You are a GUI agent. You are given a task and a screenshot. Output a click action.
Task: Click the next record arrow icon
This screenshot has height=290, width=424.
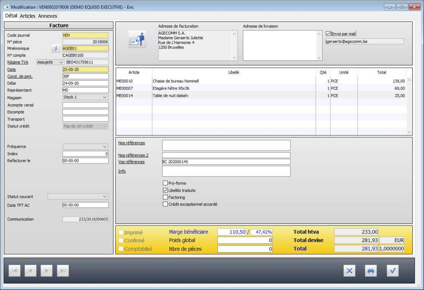[x=46, y=271]
